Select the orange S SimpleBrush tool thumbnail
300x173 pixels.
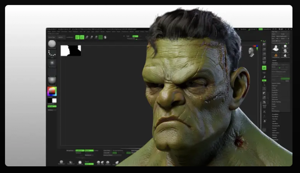(x=276, y=56)
